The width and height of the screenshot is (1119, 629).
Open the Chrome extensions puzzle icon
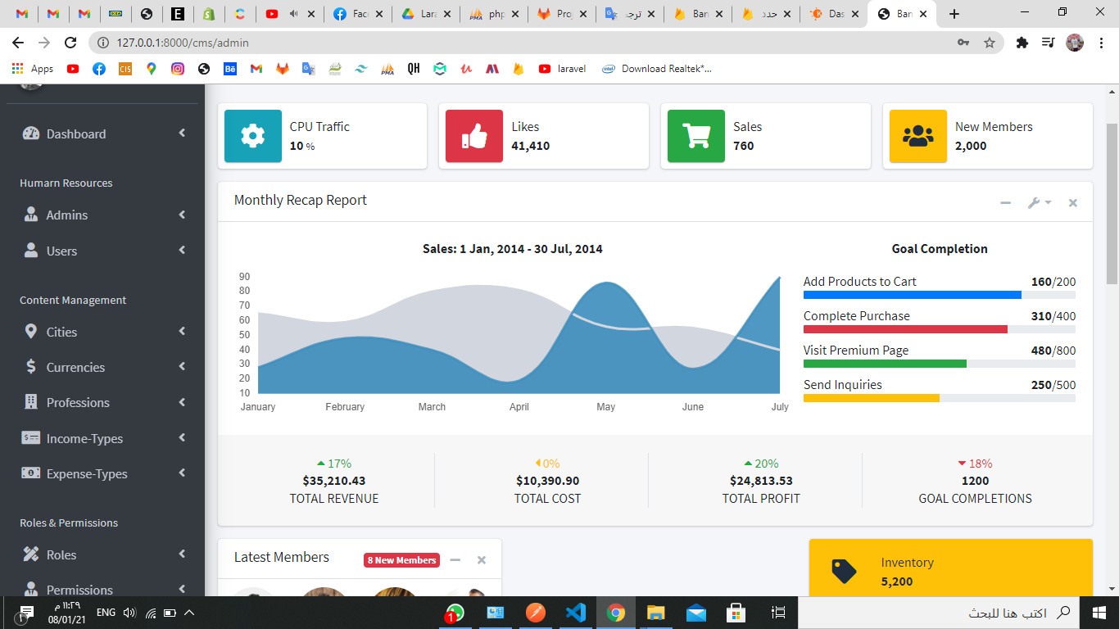(x=1022, y=43)
